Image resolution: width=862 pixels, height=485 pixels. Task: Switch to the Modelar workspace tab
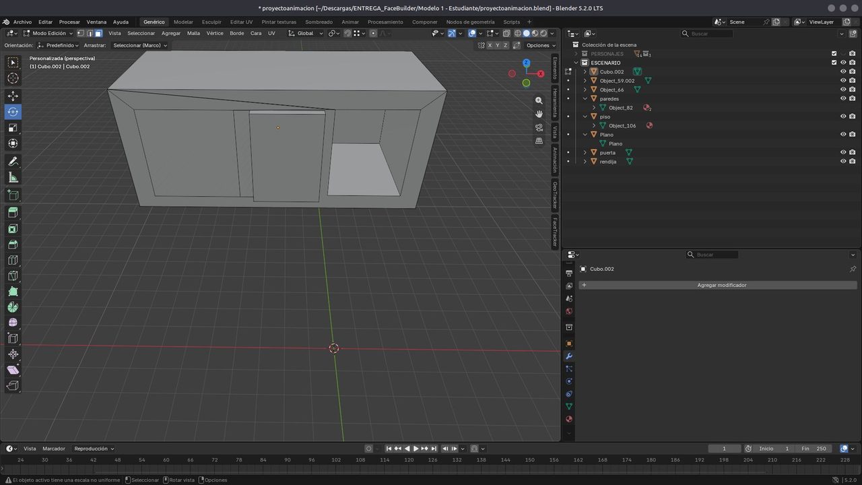[x=183, y=22]
